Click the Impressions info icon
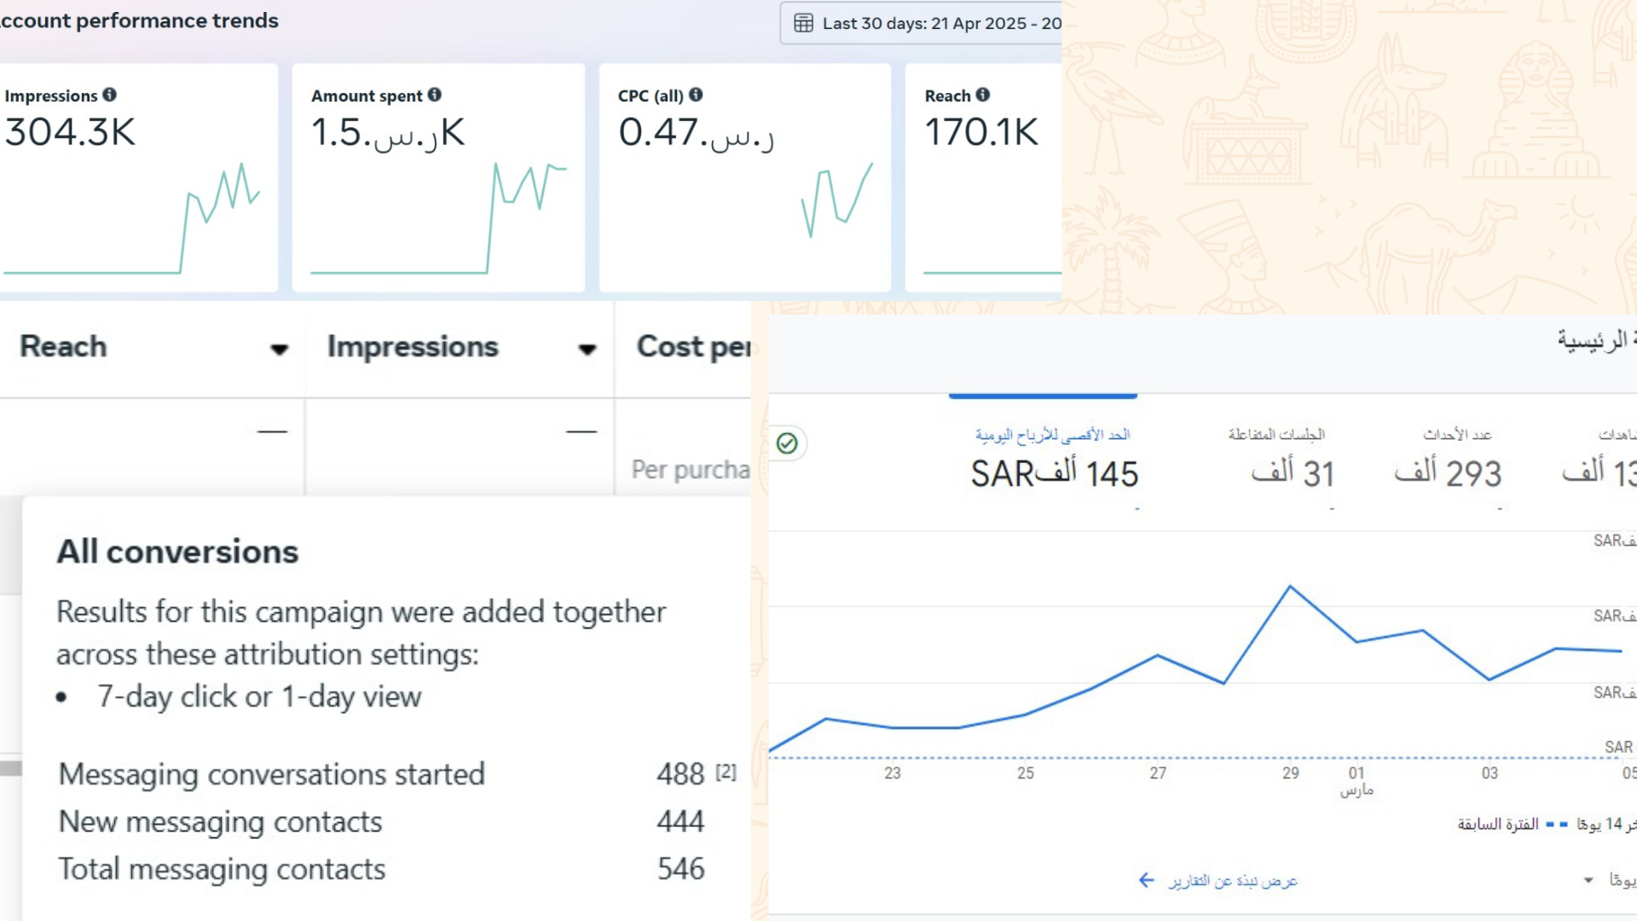1637x921 pixels. (110, 95)
